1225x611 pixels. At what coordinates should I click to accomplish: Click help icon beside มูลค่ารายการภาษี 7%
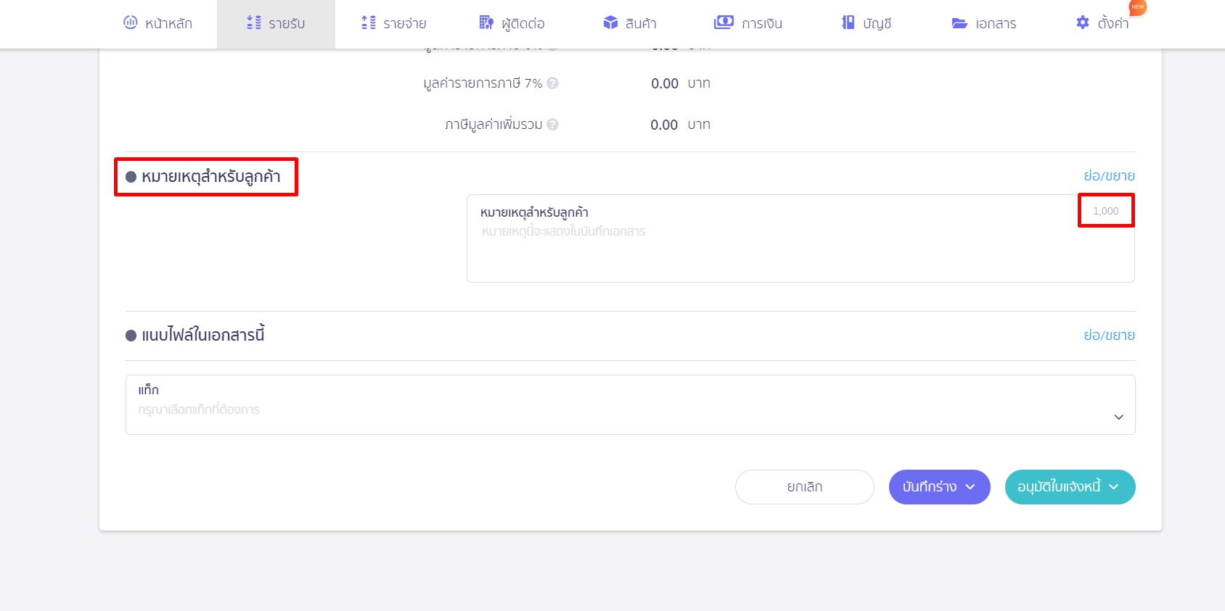553,83
